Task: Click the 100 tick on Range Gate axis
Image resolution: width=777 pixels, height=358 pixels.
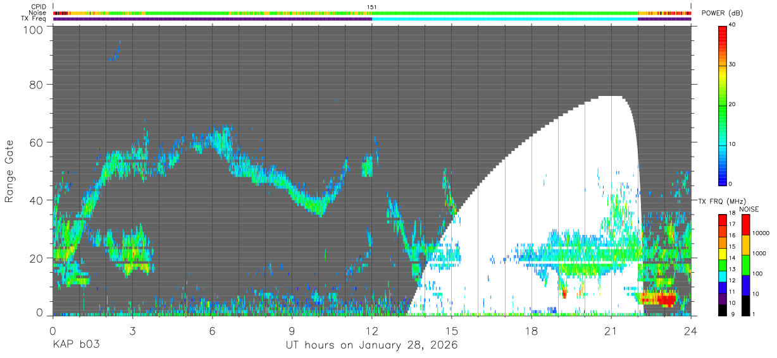Action: coord(34,30)
